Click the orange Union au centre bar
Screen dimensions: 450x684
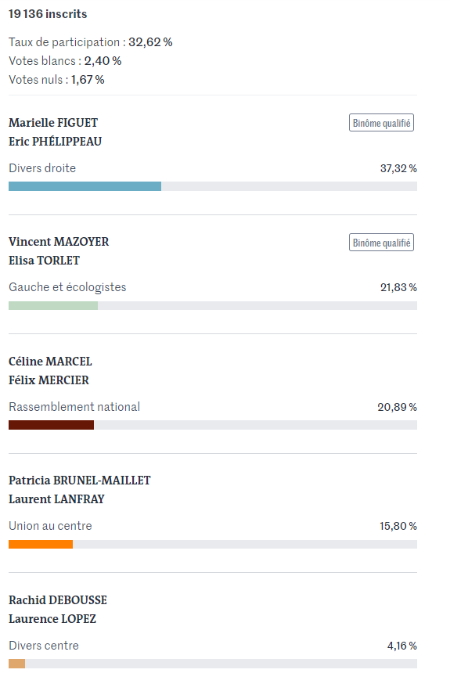tap(41, 544)
